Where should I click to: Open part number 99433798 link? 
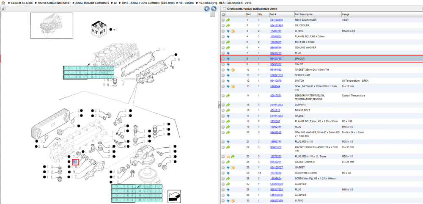[x=276, y=58]
